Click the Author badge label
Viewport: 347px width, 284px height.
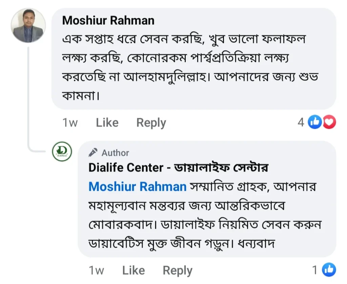click(x=115, y=153)
